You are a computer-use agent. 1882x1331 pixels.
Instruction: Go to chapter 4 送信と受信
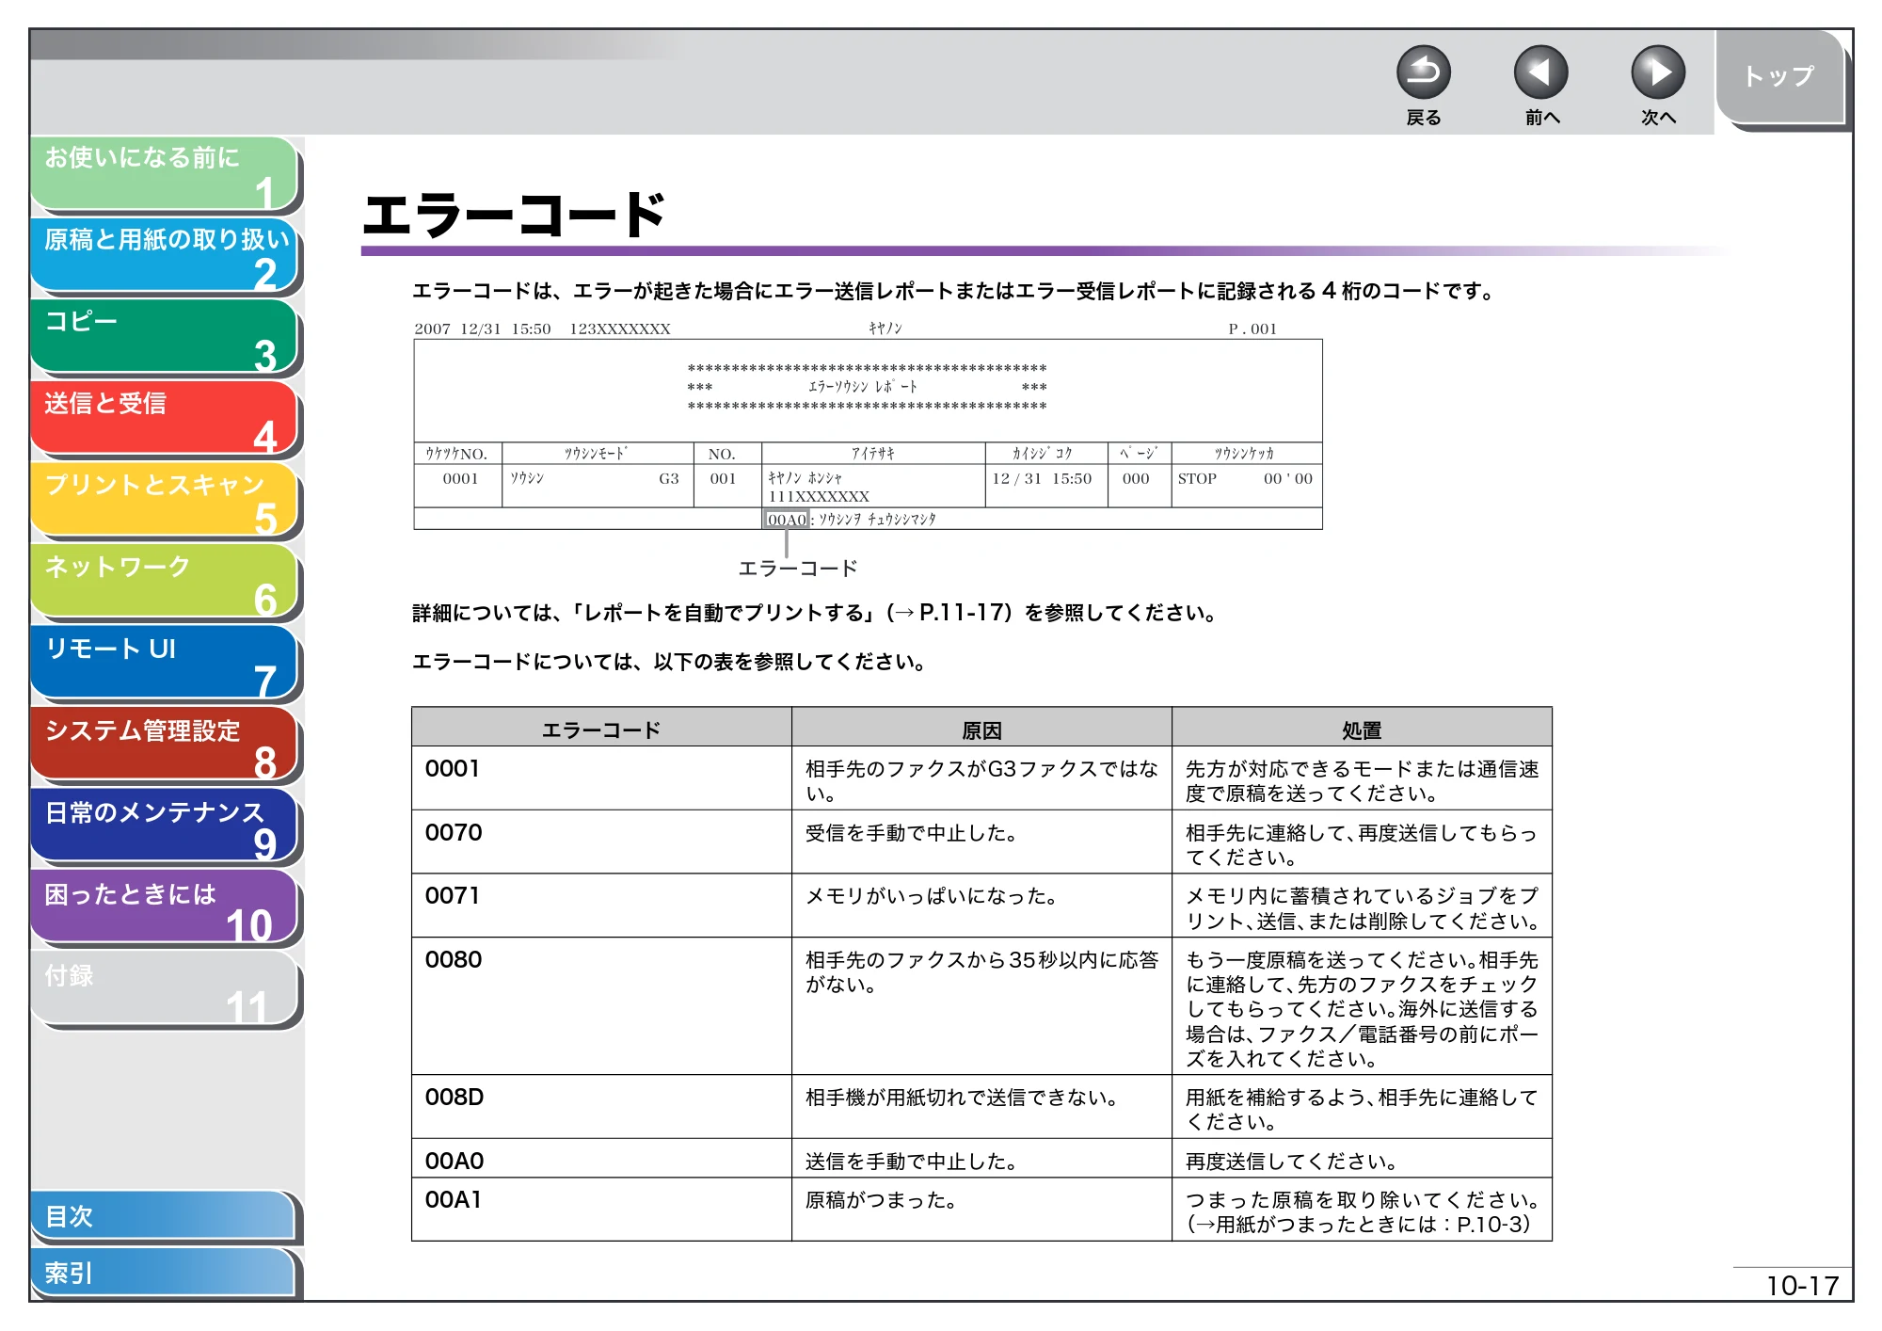165,419
